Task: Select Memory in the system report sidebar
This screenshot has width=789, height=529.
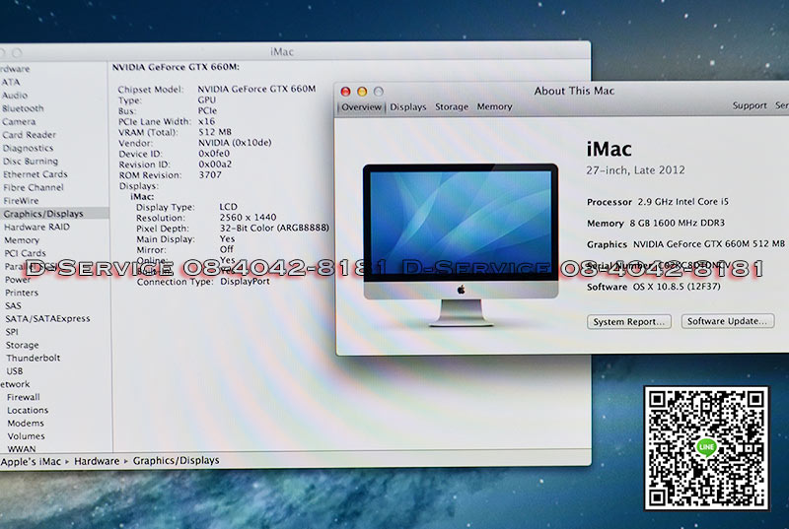Action: [x=22, y=240]
